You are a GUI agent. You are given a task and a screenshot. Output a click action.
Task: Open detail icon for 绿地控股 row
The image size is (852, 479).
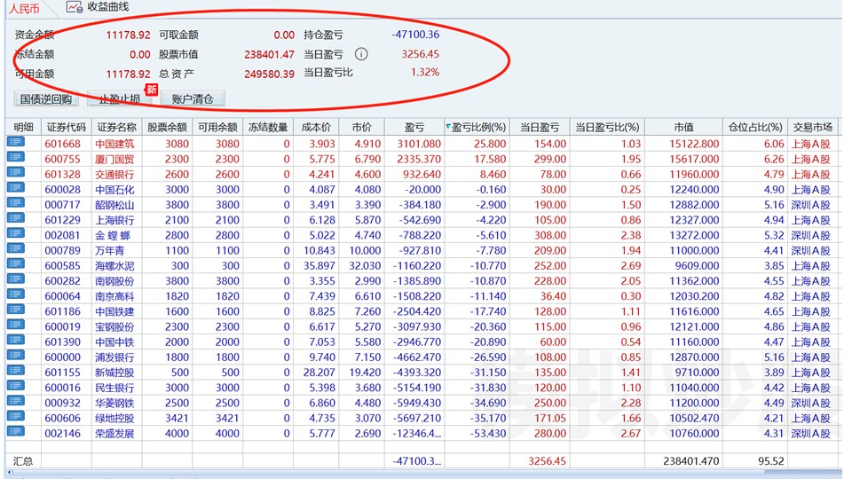pos(16,416)
